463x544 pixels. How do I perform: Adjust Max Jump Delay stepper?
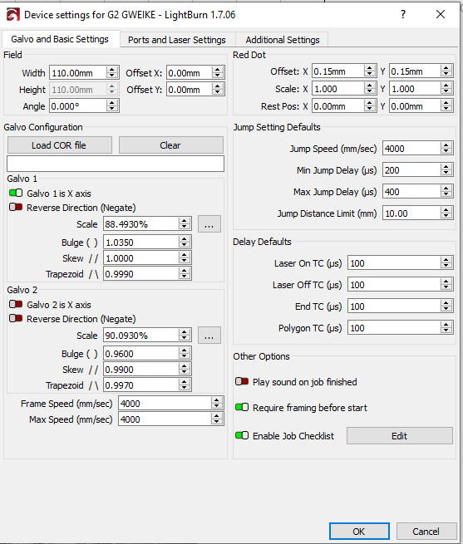tap(446, 192)
